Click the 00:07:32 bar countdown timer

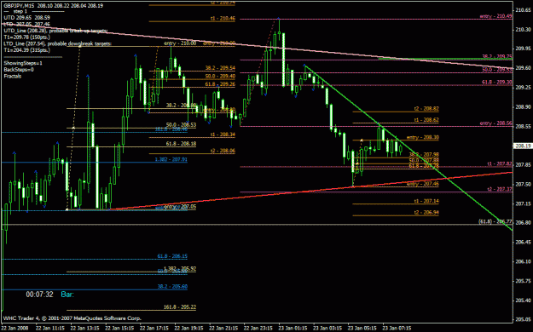(x=40, y=295)
